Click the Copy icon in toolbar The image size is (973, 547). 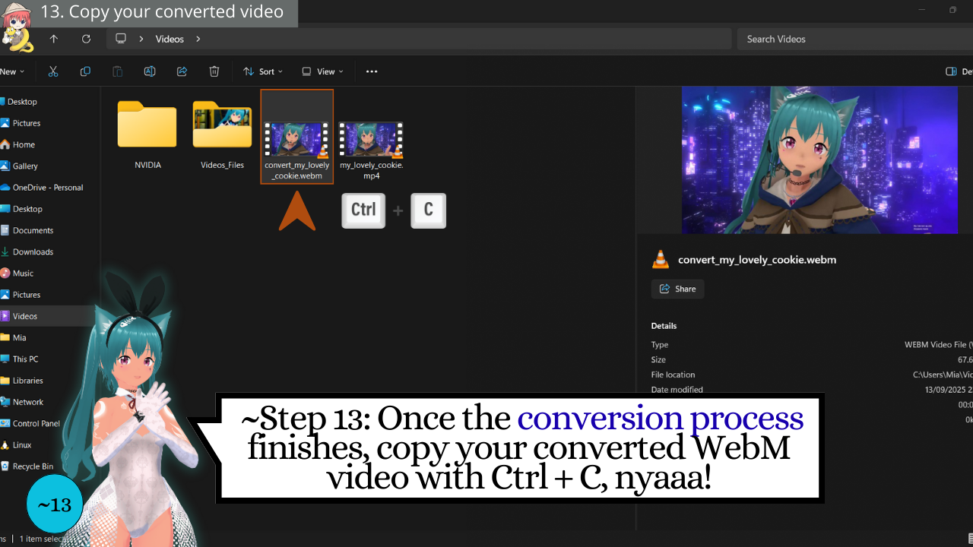tap(85, 71)
